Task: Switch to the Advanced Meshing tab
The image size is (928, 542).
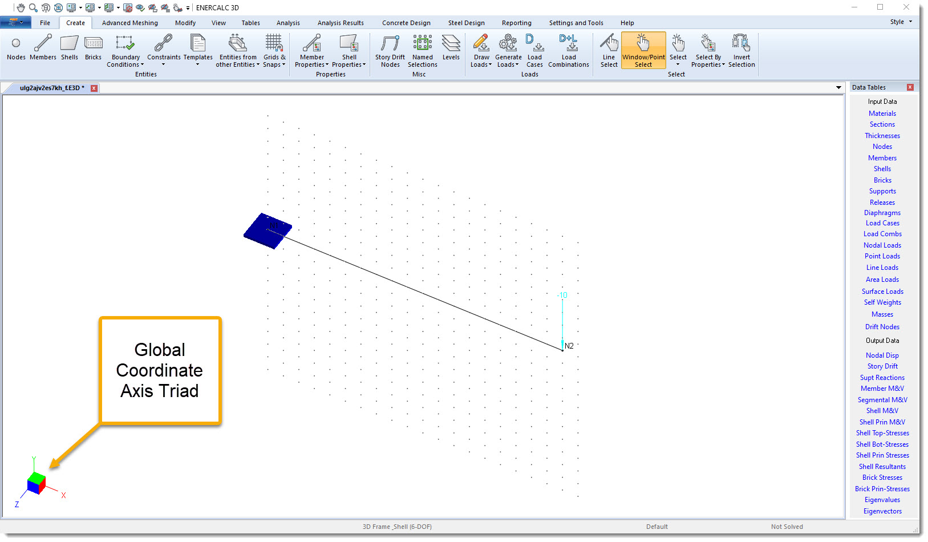Action: tap(129, 23)
